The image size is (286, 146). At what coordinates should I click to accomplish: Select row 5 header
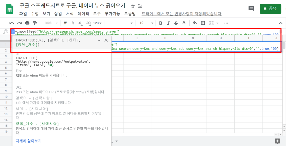6,68
